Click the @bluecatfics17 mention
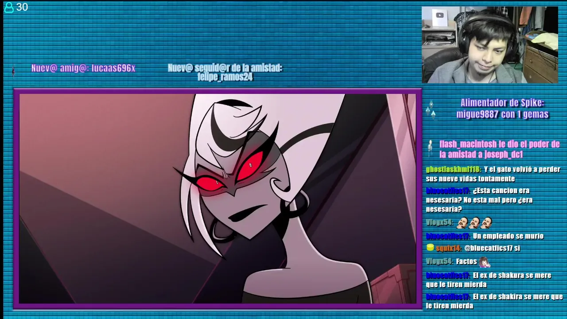The width and height of the screenshot is (567, 319). [x=488, y=248]
